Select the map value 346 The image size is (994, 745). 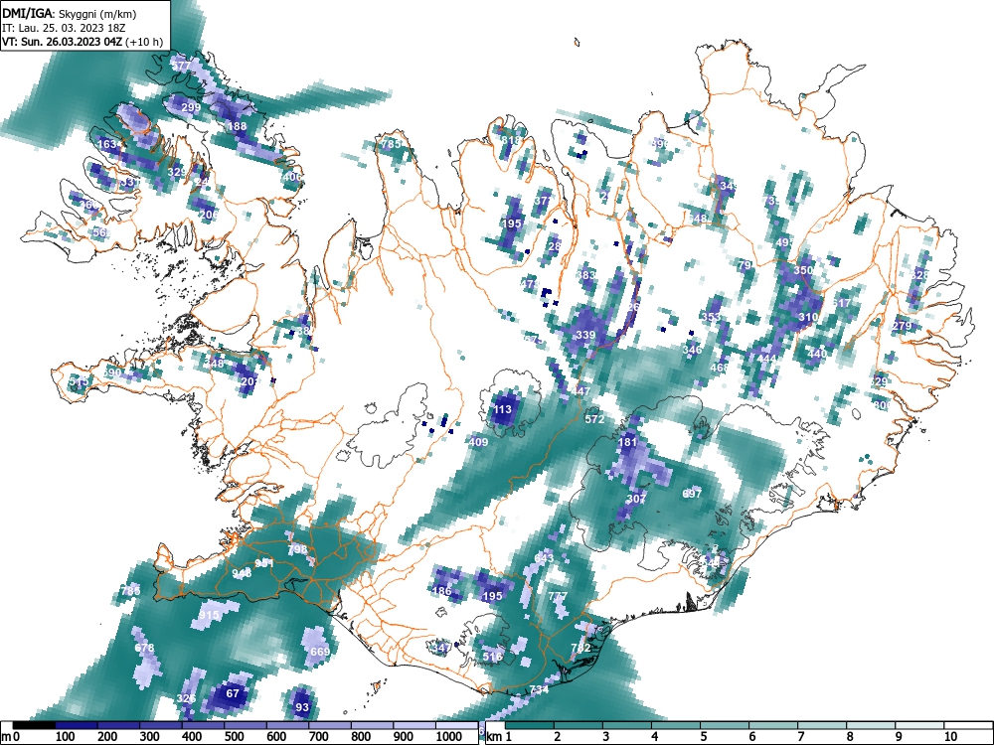pos(692,349)
